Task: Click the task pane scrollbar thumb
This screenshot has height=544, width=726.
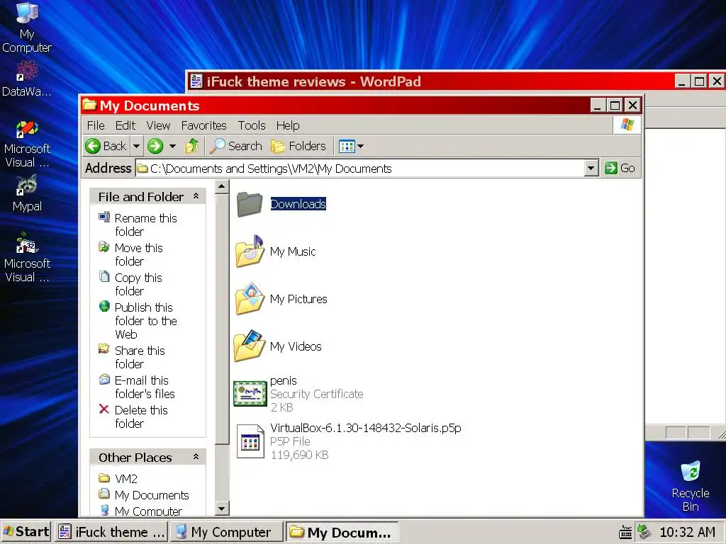Action: [x=222, y=319]
